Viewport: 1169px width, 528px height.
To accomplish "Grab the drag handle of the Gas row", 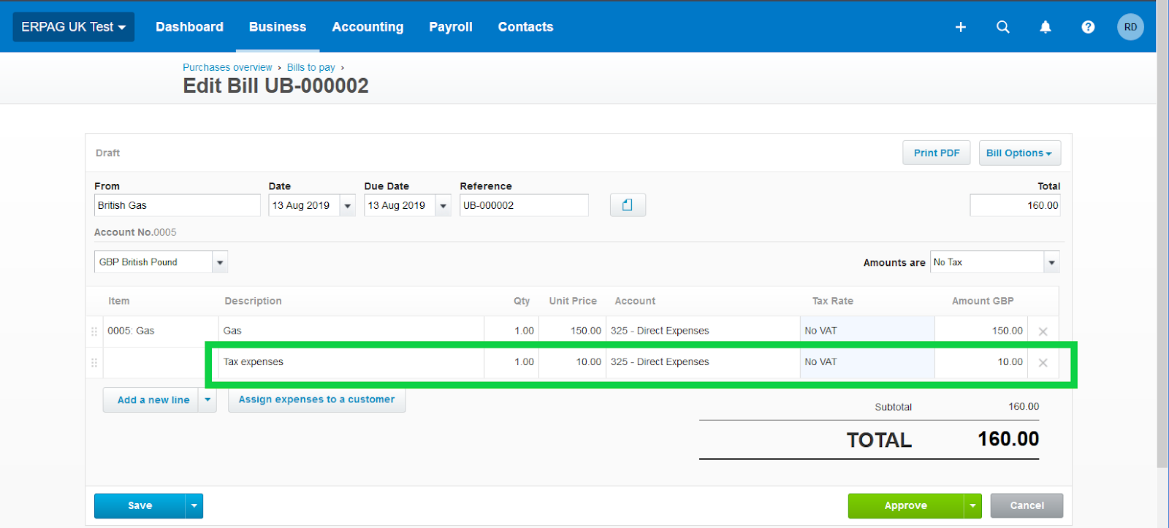I will click(94, 332).
